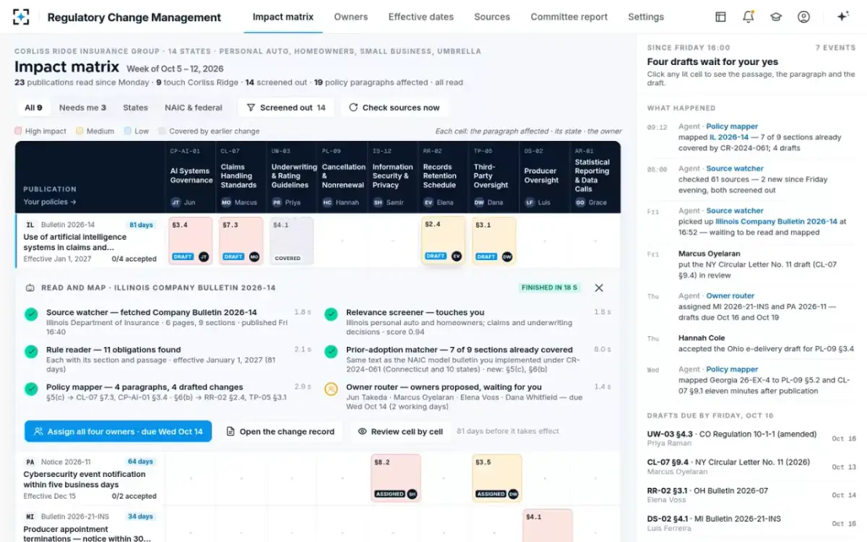Click the green check beside Prior-adoption matcher step

tap(331, 351)
